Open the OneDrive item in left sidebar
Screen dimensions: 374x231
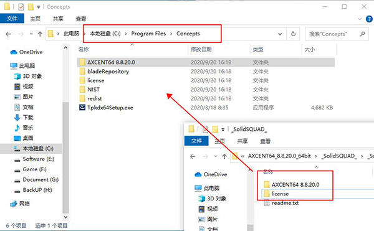tap(26, 52)
